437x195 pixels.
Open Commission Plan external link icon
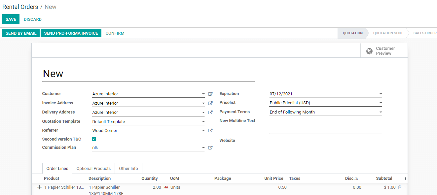point(210,148)
